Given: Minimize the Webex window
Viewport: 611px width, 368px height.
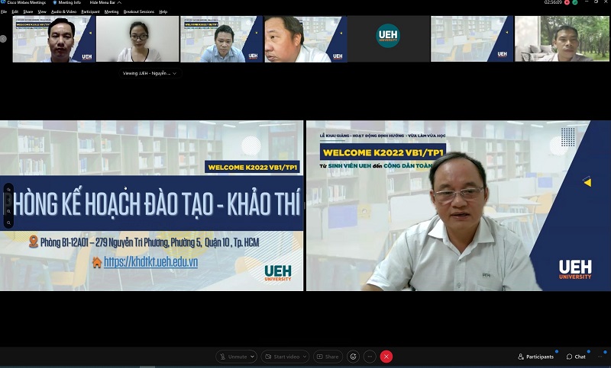Looking at the screenshot, I should pyautogui.click(x=587, y=2).
